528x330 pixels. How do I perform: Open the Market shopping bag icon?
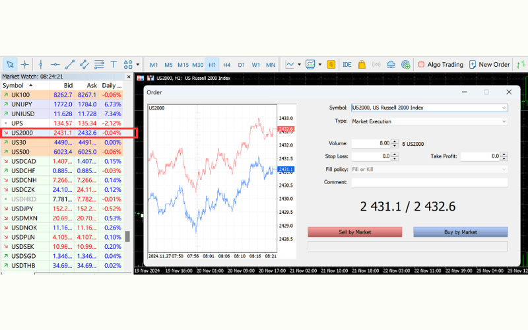(362, 64)
